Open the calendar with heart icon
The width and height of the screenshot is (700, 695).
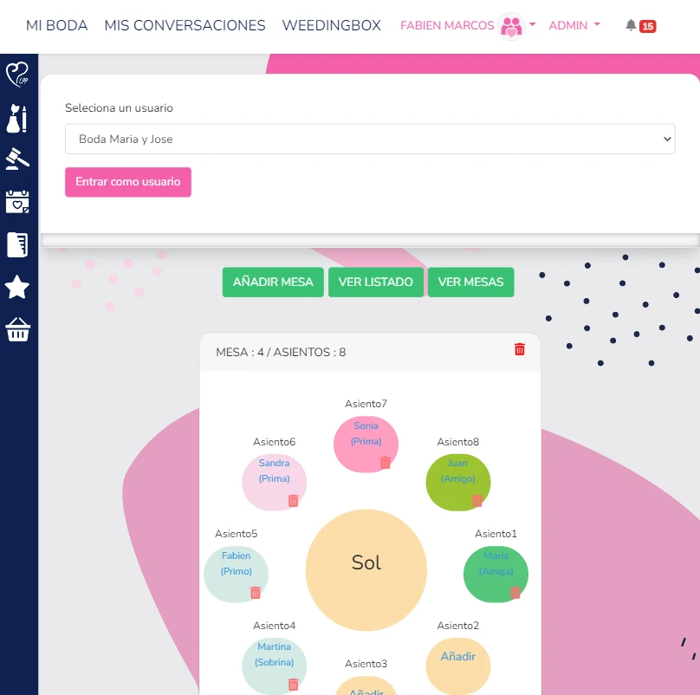pos(18,202)
